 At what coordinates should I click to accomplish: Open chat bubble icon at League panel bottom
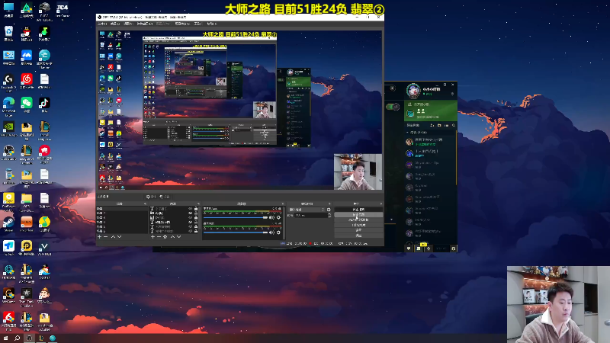click(409, 248)
